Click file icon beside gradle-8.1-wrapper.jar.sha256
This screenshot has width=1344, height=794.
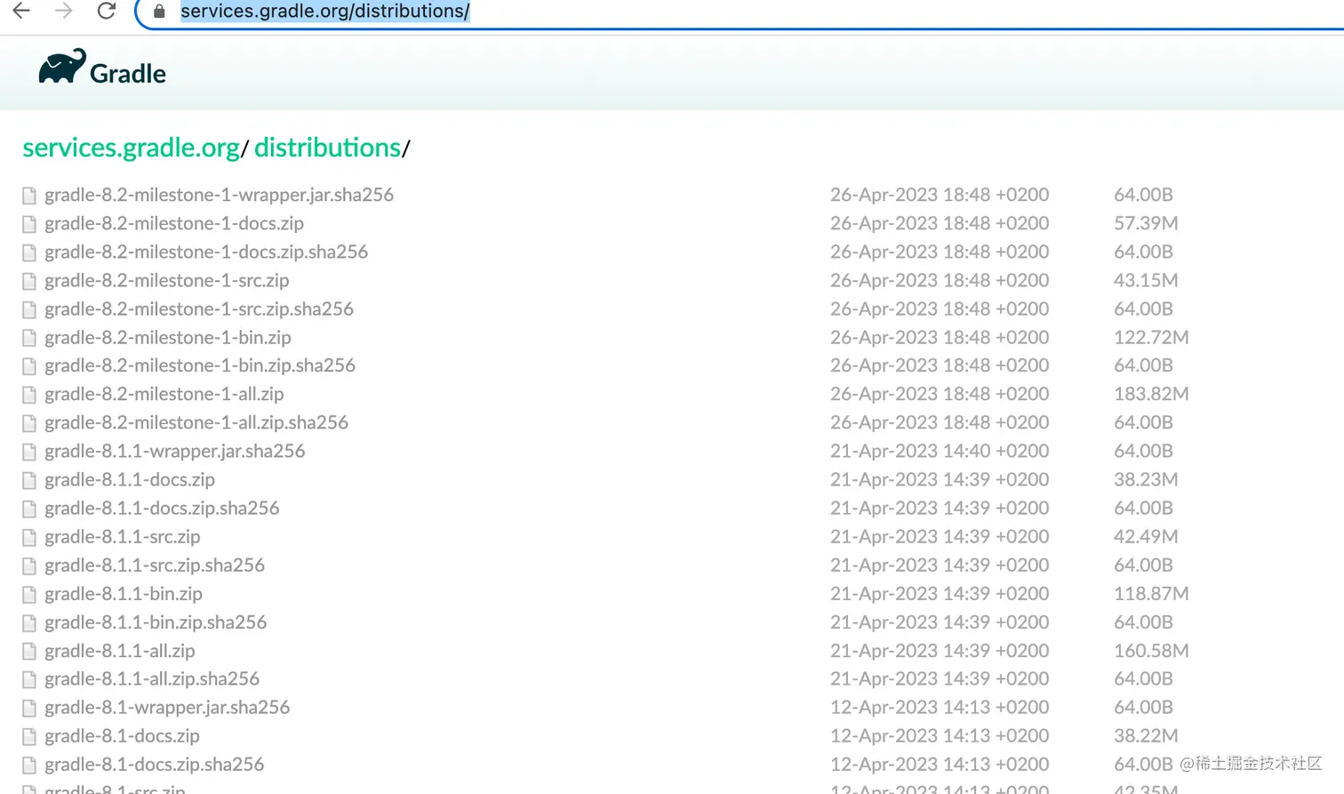29,708
